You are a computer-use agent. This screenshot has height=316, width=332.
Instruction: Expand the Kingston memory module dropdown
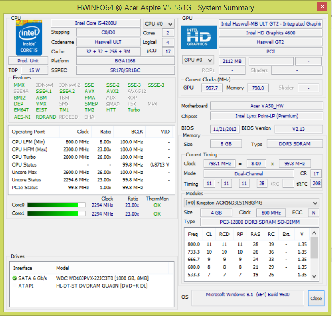click(x=251, y=203)
